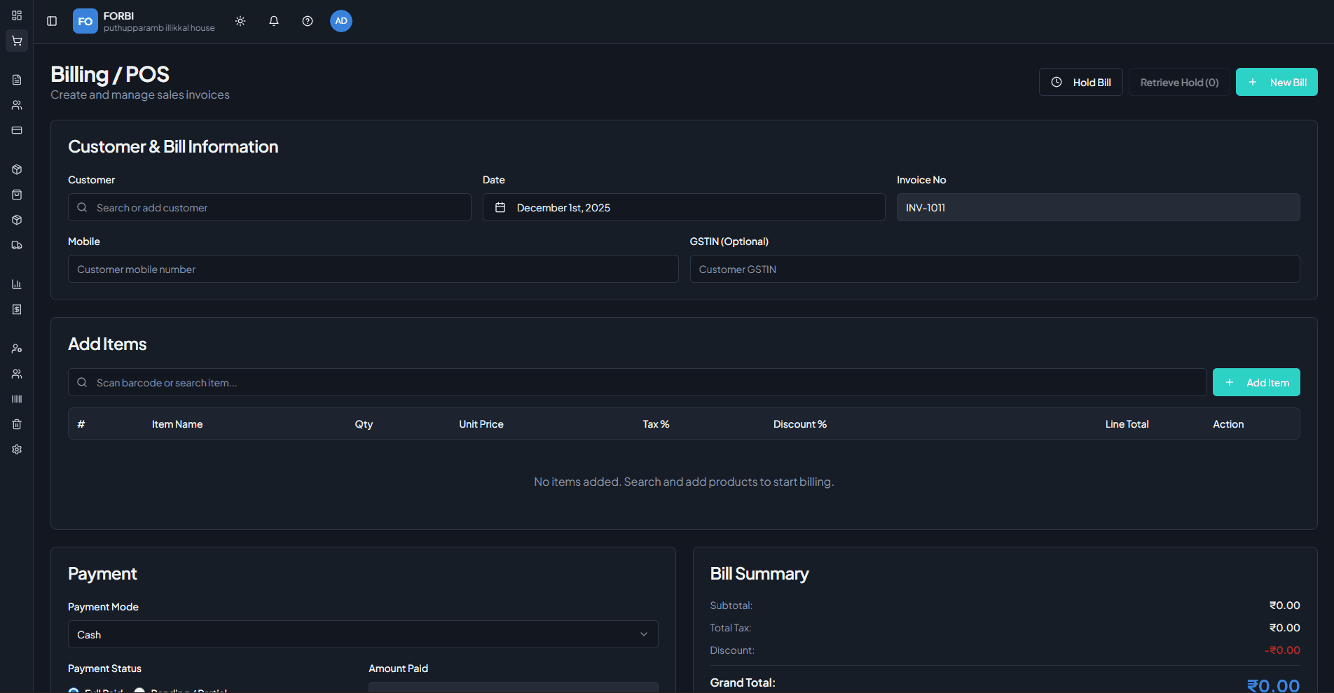Click the Hold Bill button
This screenshot has width=1334, height=693.
(1080, 82)
